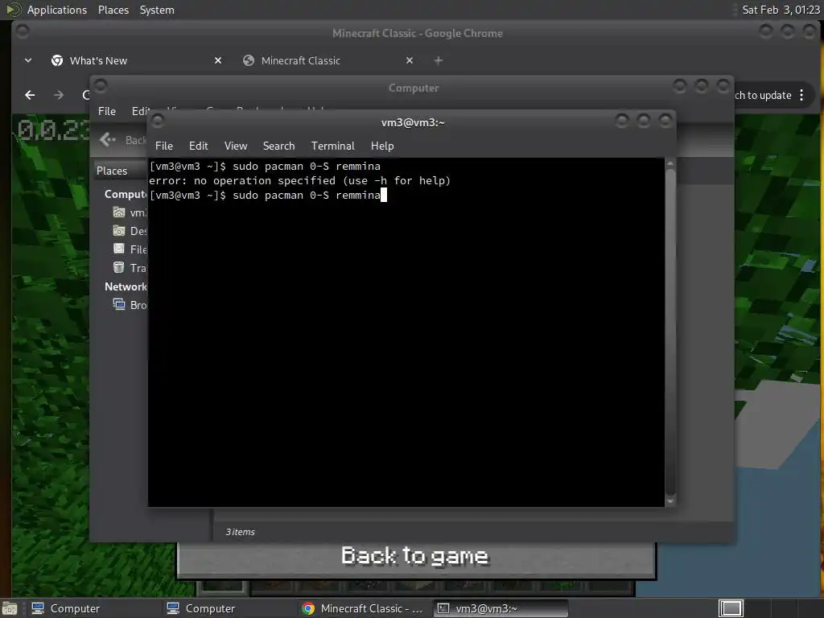Screen dimensions: 824x618
Task: Open the terminal Search menu
Action: (x=278, y=146)
